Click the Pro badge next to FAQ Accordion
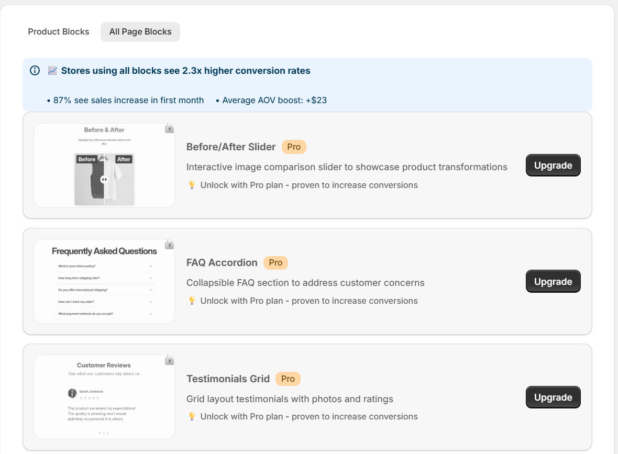 click(275, 263)
